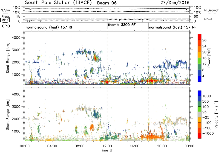Click the date 27/Dec/2016
The width and height of the screenshot is (219, 152).
coord(175,2)
